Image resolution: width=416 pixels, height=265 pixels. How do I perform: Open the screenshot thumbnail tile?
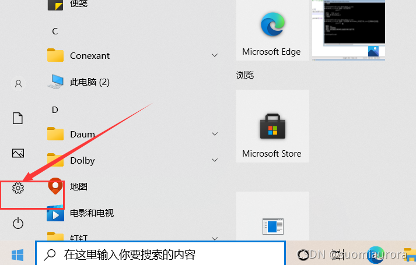[x=348, y=30]
